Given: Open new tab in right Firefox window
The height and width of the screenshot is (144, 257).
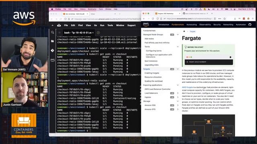Looking at the screenshot, I should [212, 14].
